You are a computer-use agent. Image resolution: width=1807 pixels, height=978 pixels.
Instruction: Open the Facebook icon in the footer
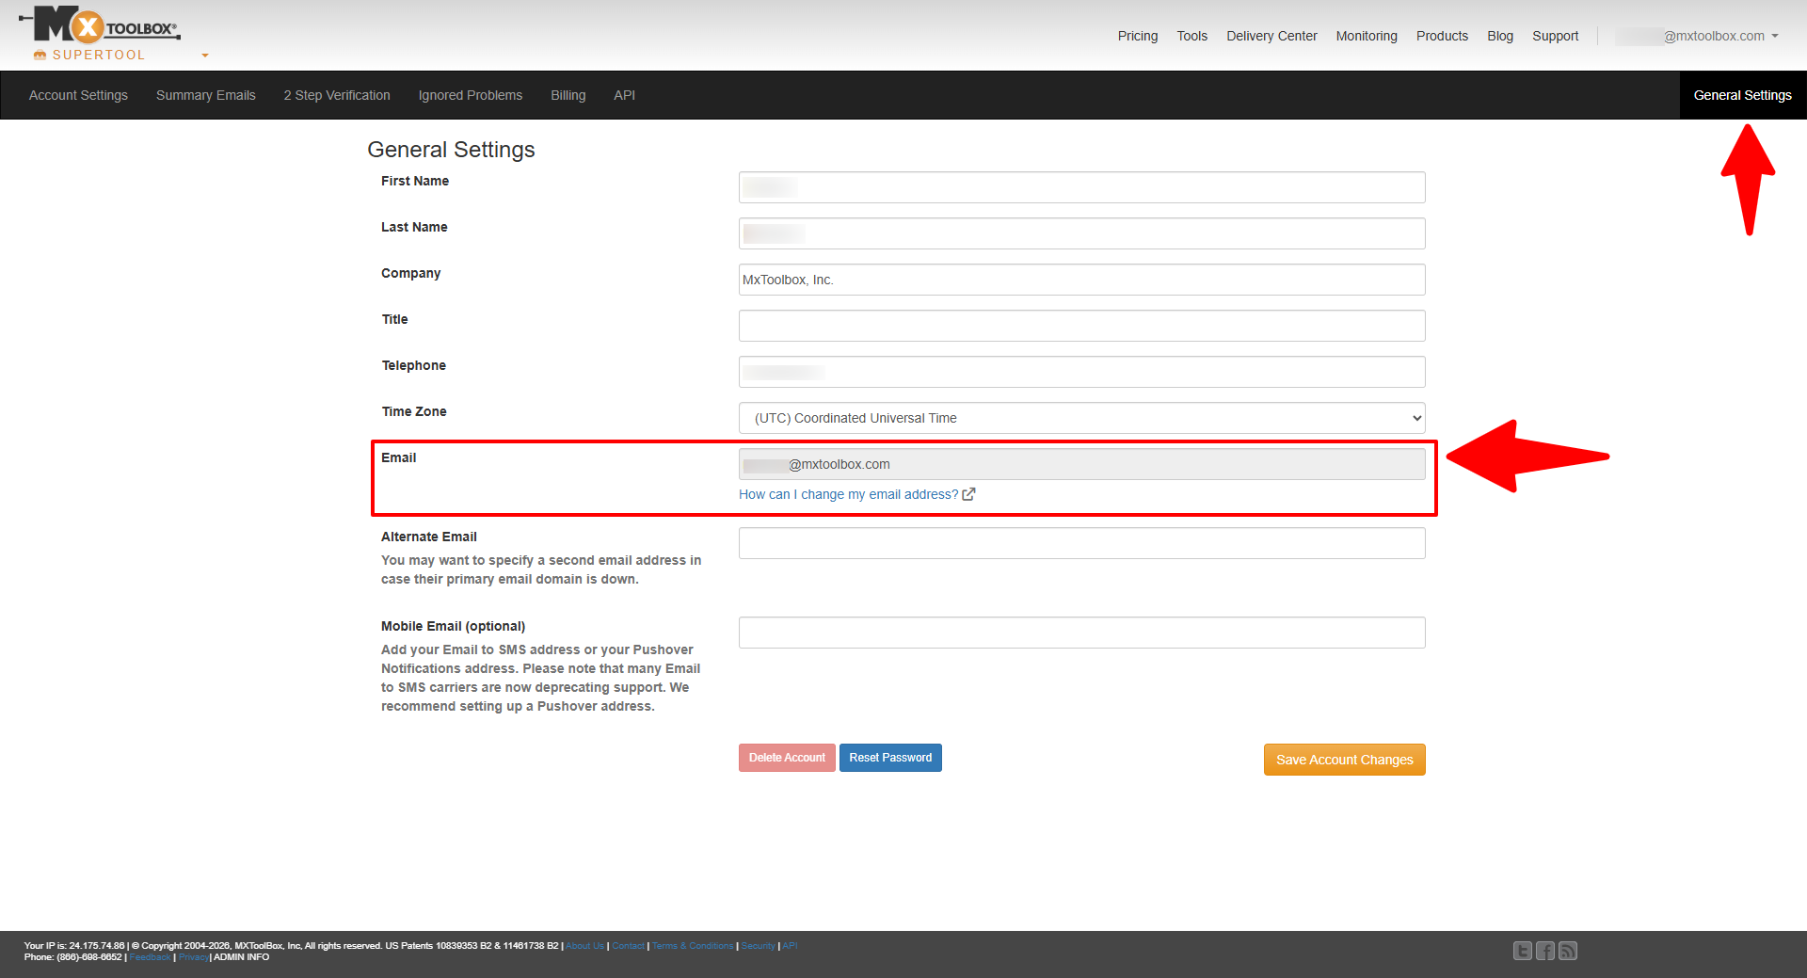1544,951
